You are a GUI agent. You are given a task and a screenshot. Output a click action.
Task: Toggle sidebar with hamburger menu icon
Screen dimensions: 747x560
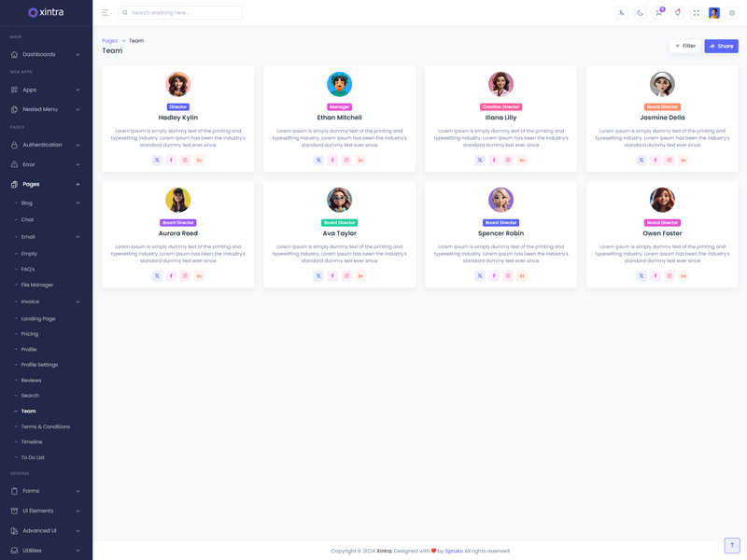point(105,13)
